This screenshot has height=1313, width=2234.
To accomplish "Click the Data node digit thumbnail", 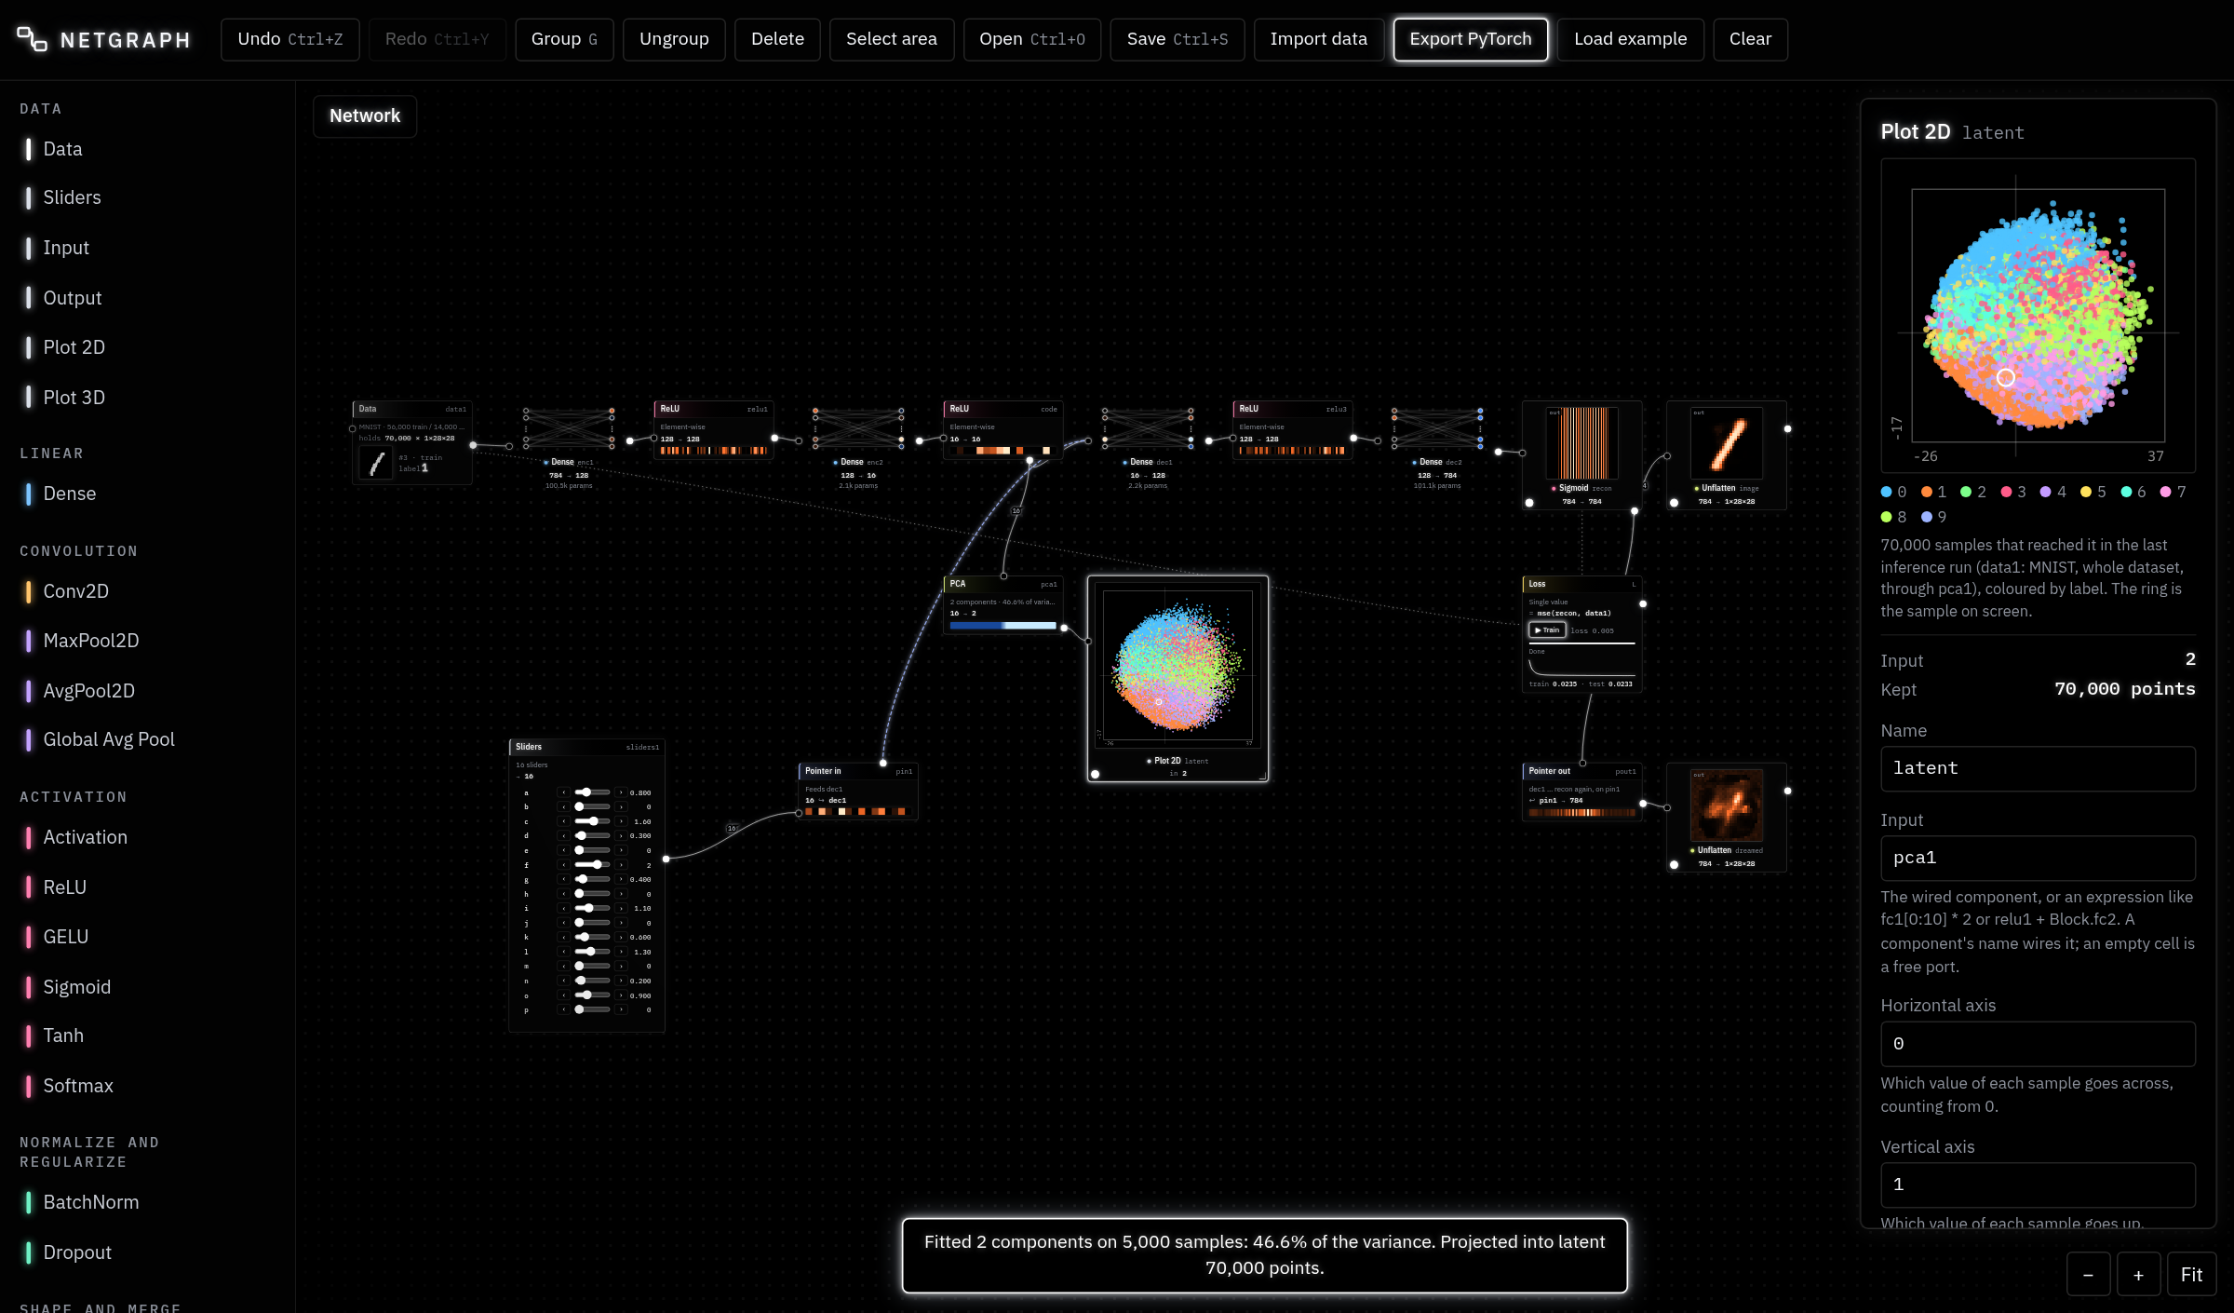I will coord(376,462).
